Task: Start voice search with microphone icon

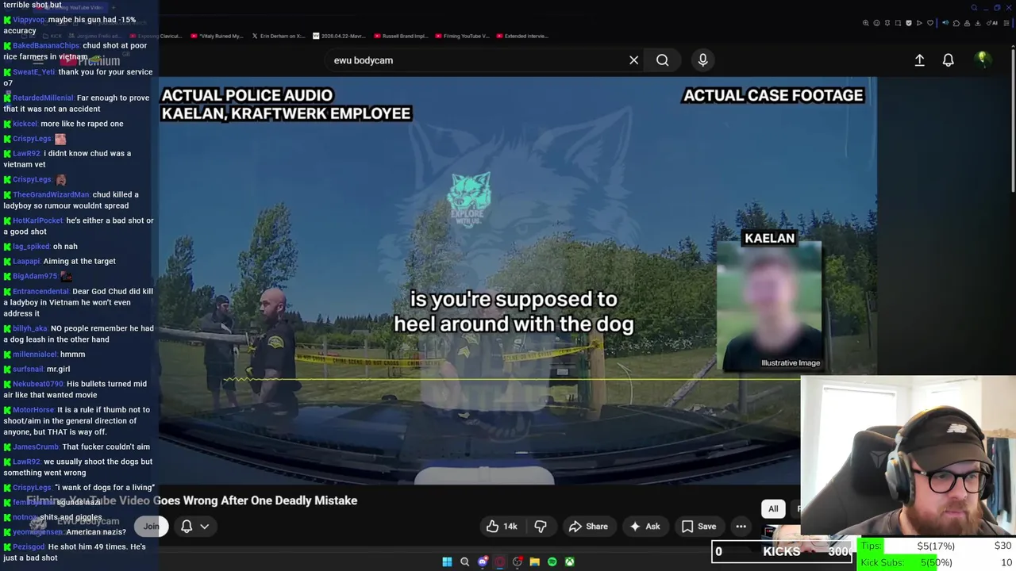Action: pos(702,60)
